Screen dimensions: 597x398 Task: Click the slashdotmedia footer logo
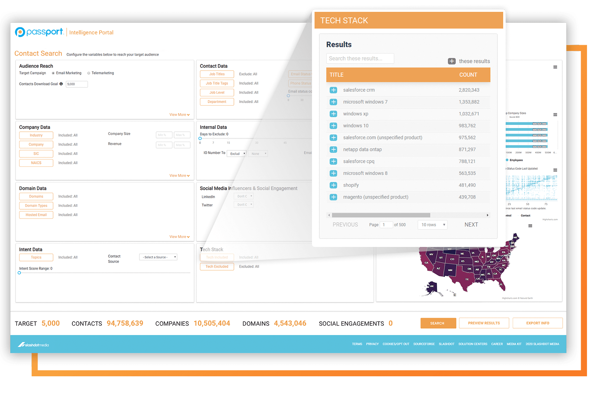(33, 345)
